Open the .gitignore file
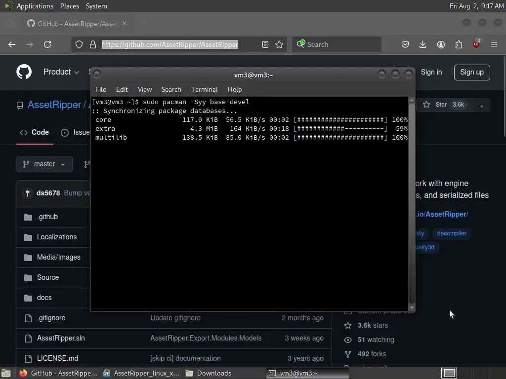The height and width of the screenshot is (379, 506). 51,318
